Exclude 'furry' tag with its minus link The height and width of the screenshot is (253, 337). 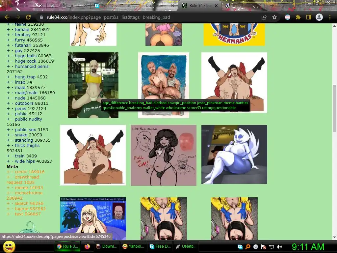13,40
